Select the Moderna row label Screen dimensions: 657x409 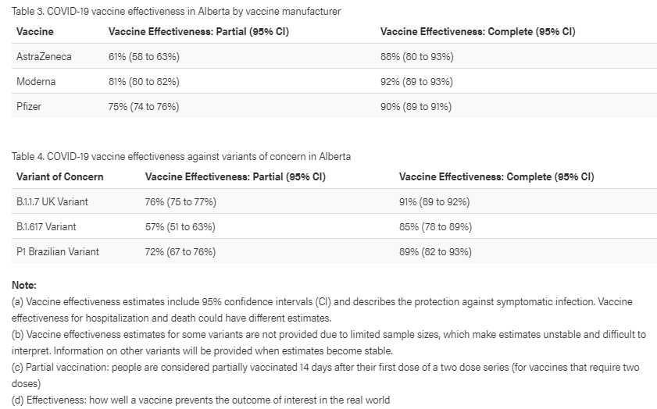pos(36,82)
